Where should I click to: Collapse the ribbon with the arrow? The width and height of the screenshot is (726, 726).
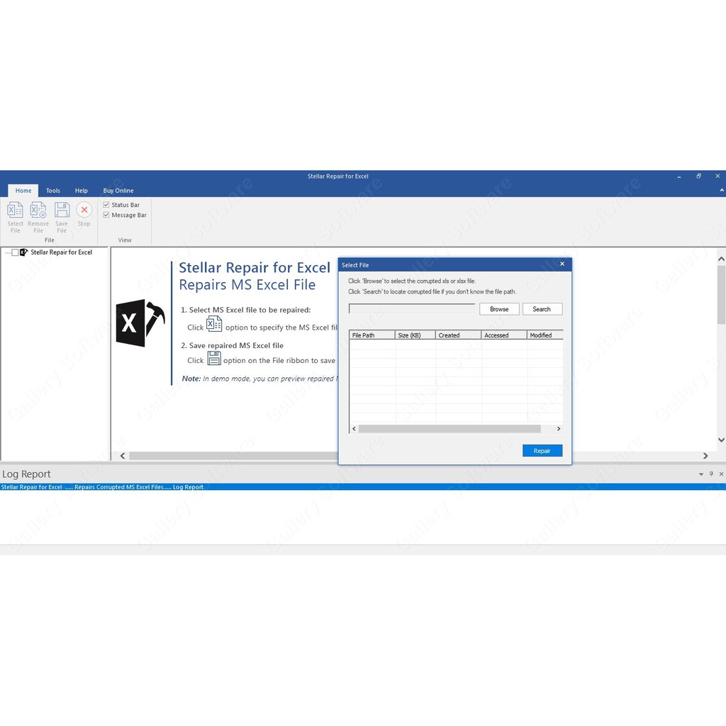click(721, 190)
